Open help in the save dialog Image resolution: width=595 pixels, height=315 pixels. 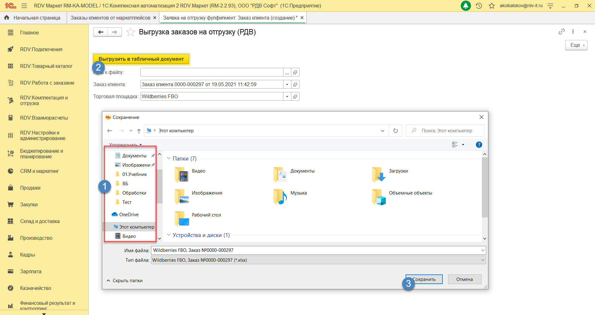479,145
